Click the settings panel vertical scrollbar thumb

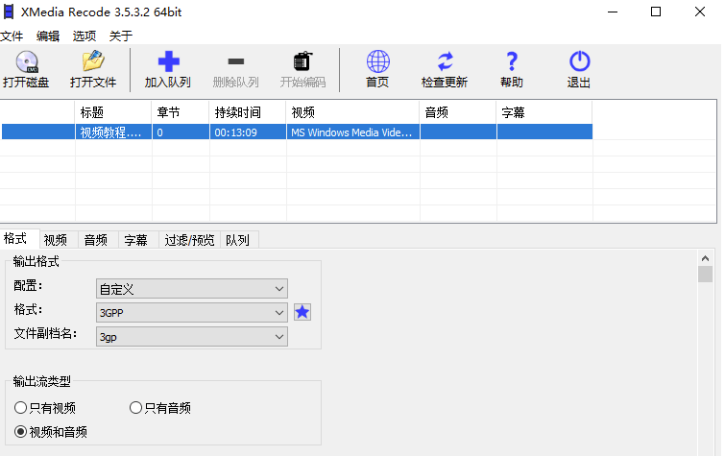coord(705,274)
